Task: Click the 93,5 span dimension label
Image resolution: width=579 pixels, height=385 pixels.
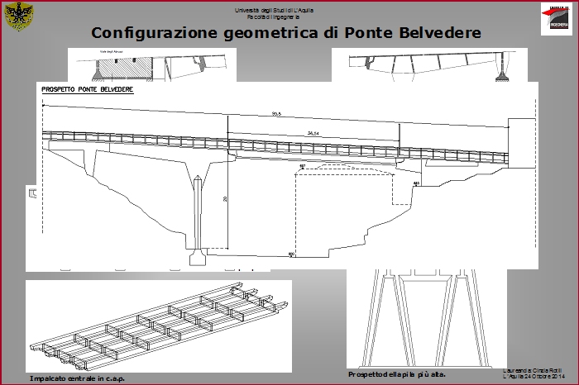Action: (x=275, y=114)
